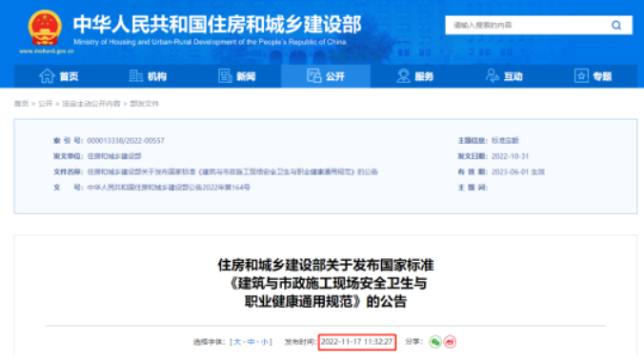This screenshot has height=362, width=644.
Task: Click the national emblem logo
Action: (x=45, y=28)
